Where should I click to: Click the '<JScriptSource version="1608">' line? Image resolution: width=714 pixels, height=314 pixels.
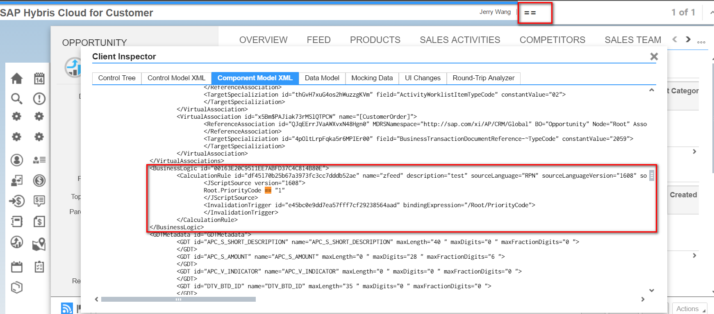click(255, 183)
